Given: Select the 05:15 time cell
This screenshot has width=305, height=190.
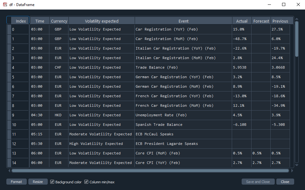Looking at the screenshot, I should click(40, 134).
